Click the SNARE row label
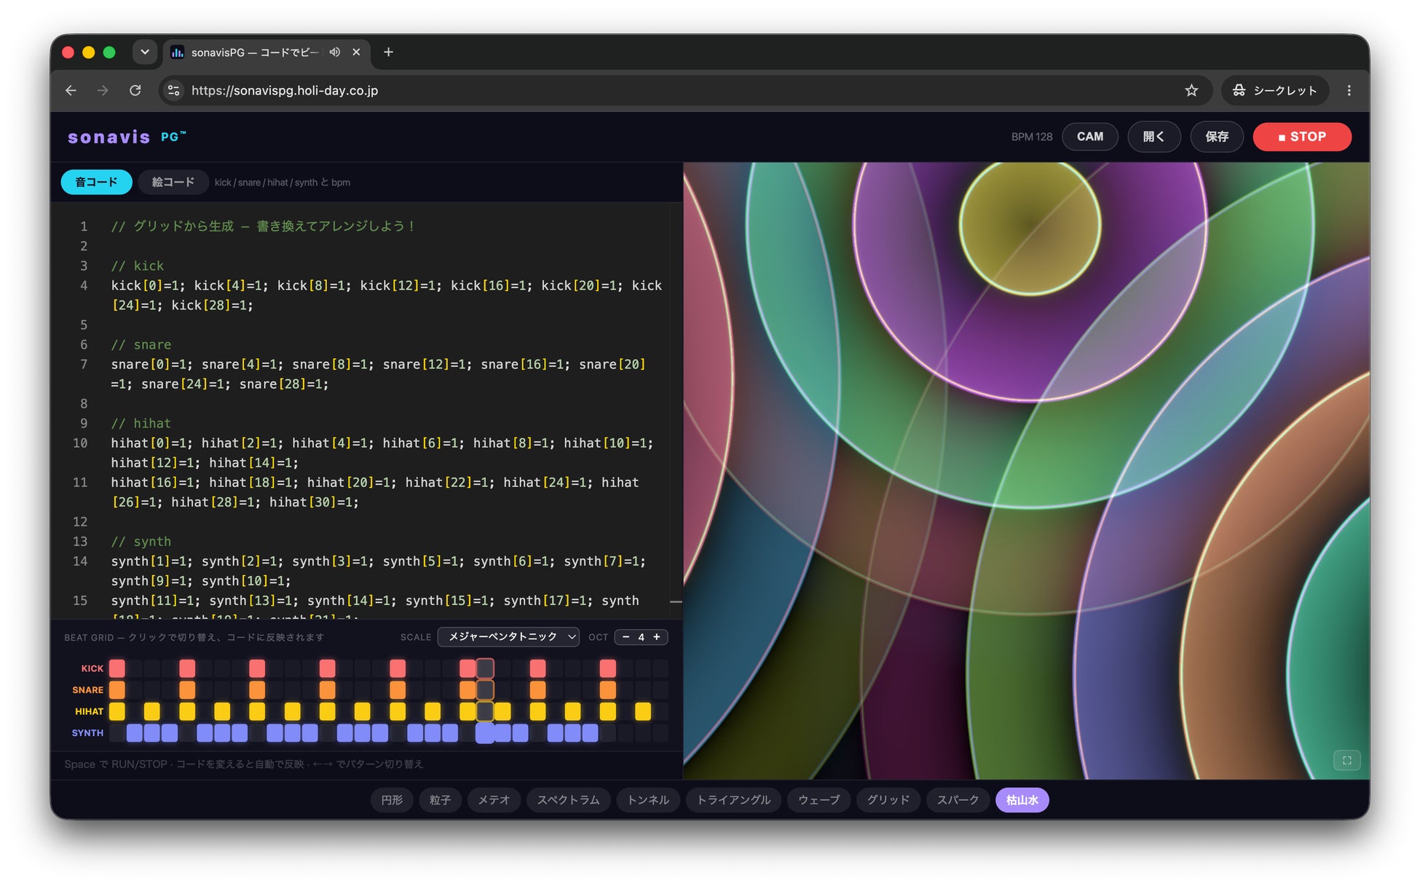Screen dimensions: 1420x886 click(88, 689)
